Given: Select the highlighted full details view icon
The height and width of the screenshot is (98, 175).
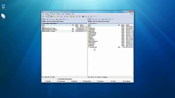Looking at the screenshot, I should pos(49,16).
